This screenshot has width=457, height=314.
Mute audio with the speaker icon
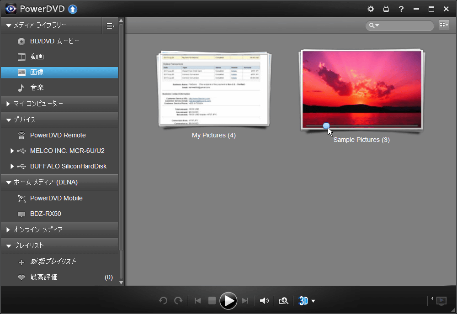(264, 301)
